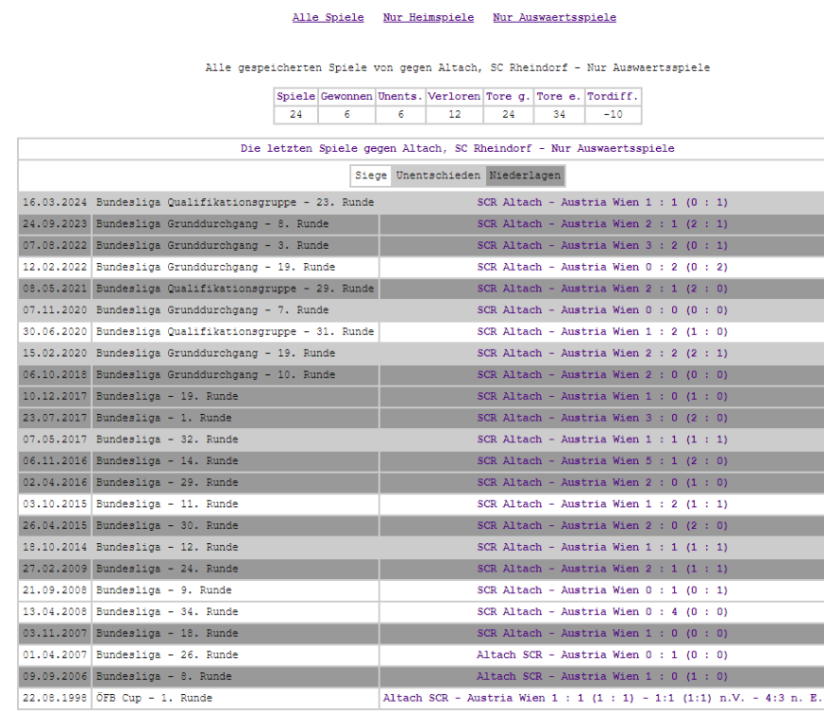
Task: Click the "Verloren" column header cell
Action: coord(454,97)
